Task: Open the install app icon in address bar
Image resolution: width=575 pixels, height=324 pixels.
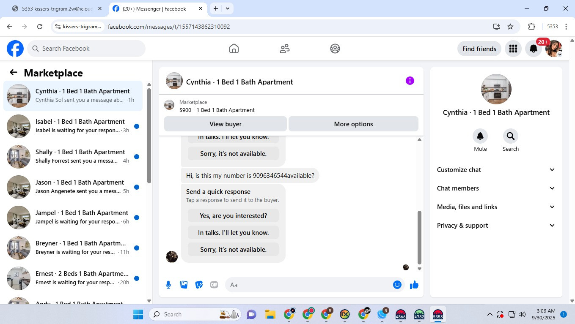Action: pyautogui.click(x=497, y=27)
